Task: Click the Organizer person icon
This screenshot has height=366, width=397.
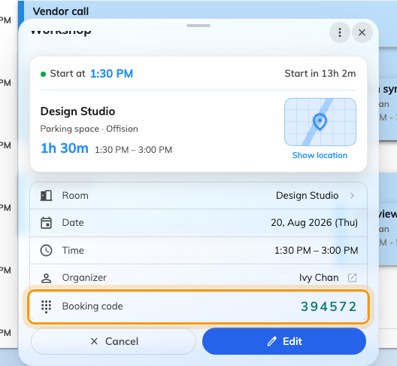Action: (46, 278)
